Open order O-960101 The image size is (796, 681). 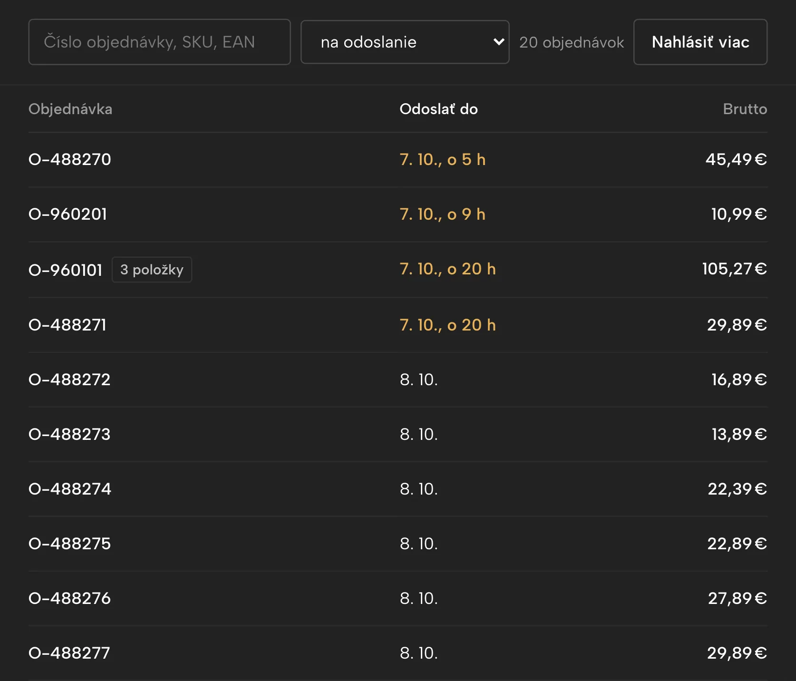66,270
